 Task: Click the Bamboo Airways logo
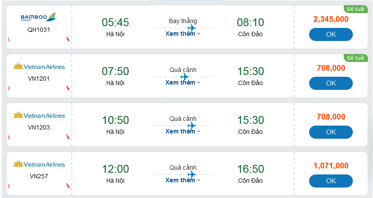point(39,18)
